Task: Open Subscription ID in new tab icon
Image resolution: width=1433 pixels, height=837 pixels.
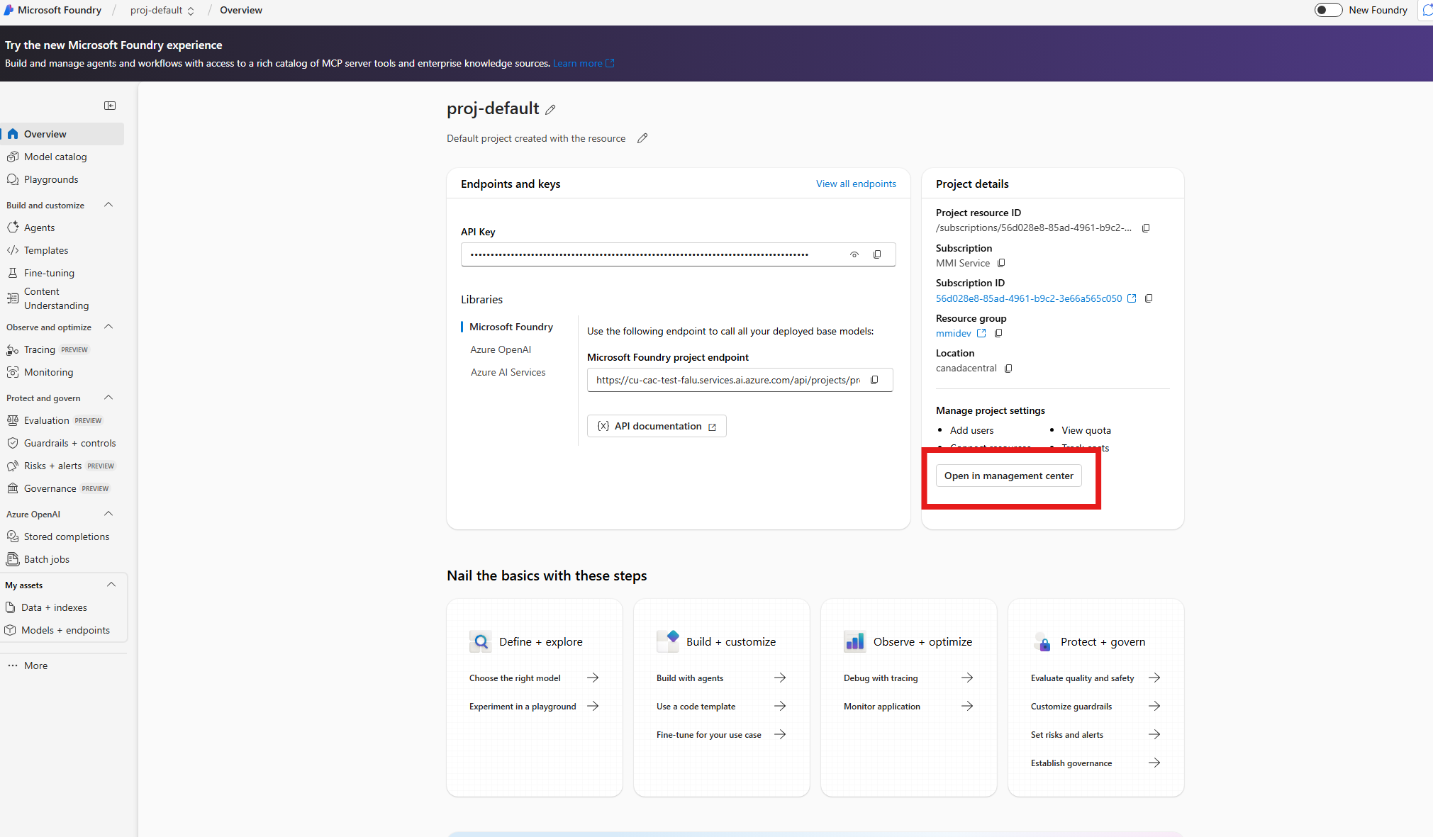Action: pos(1132,298)
